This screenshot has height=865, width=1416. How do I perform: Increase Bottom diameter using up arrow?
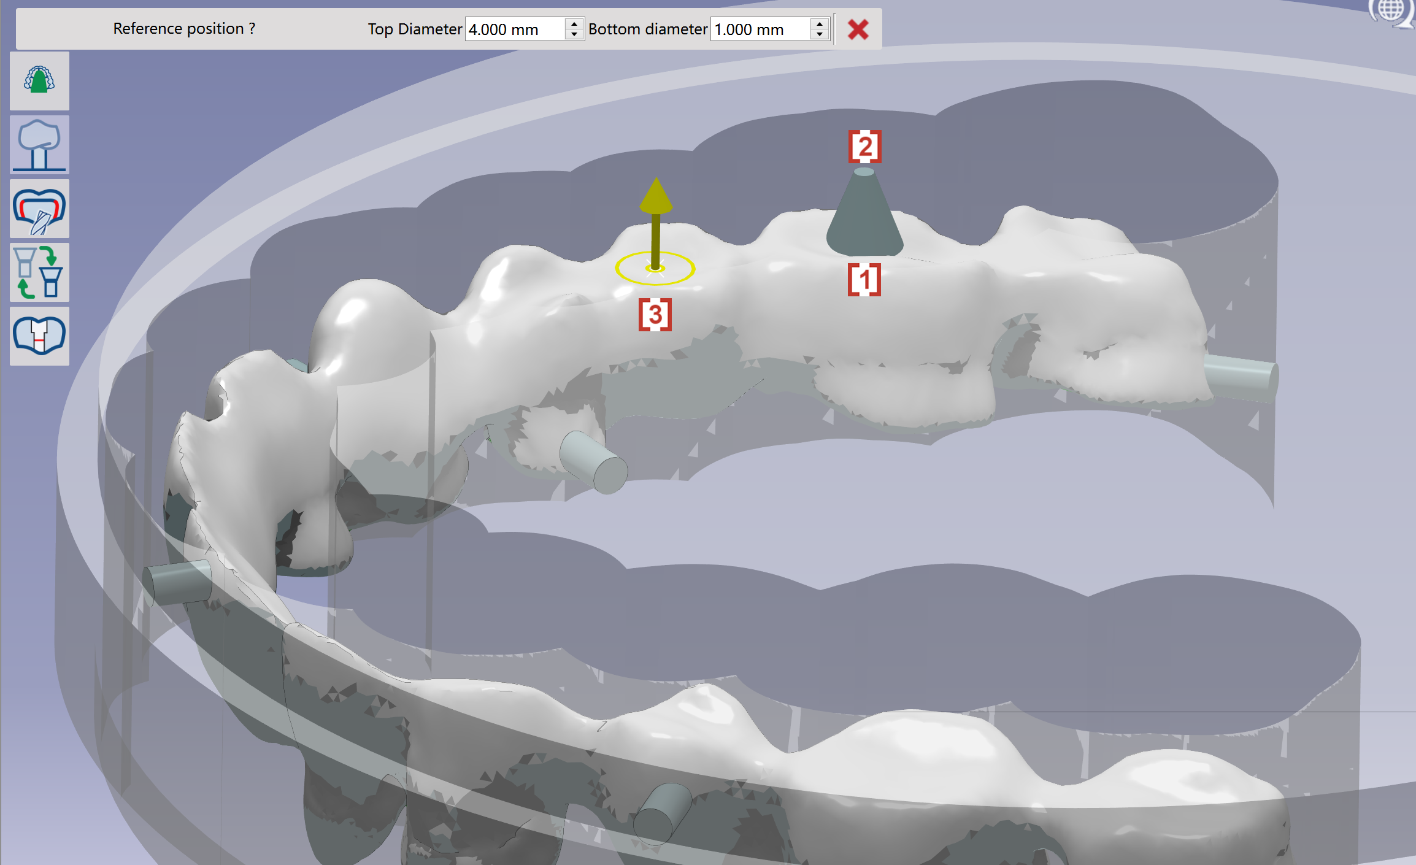(820, 23)
